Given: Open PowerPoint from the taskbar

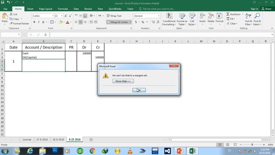Looking at the screenshot, I should click(180, 151).
